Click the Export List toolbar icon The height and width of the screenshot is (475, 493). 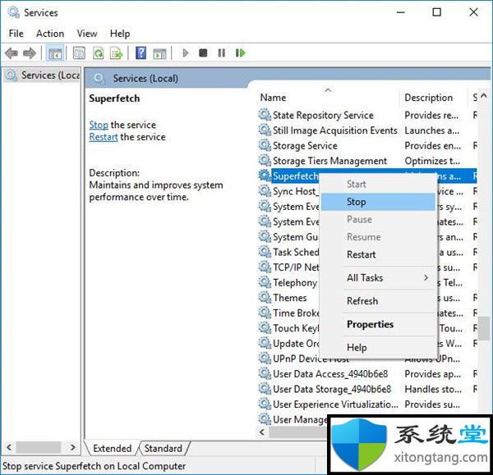click(117, 53)
